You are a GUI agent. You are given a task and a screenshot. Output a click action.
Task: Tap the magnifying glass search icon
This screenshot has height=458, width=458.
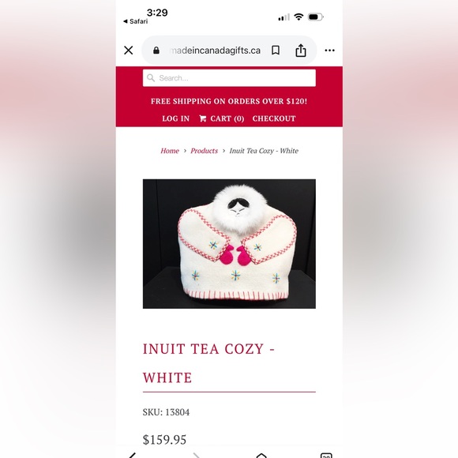[151, 77]
